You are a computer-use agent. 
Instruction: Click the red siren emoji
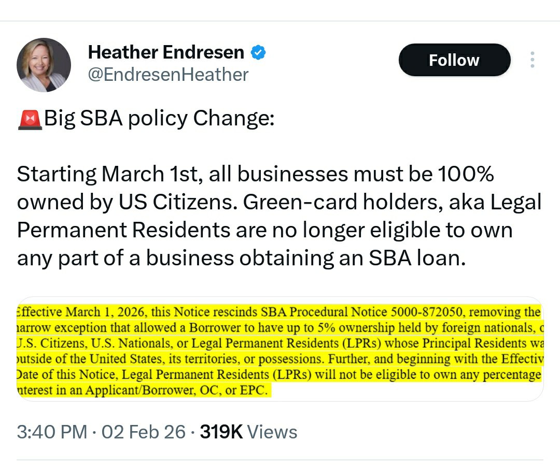[x=30, y=120]
